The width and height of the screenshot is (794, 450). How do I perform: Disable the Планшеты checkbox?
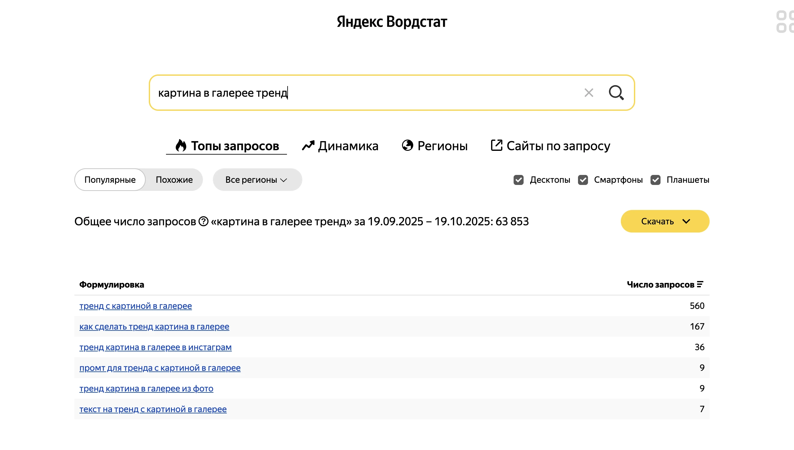click(x=655, y=180)
